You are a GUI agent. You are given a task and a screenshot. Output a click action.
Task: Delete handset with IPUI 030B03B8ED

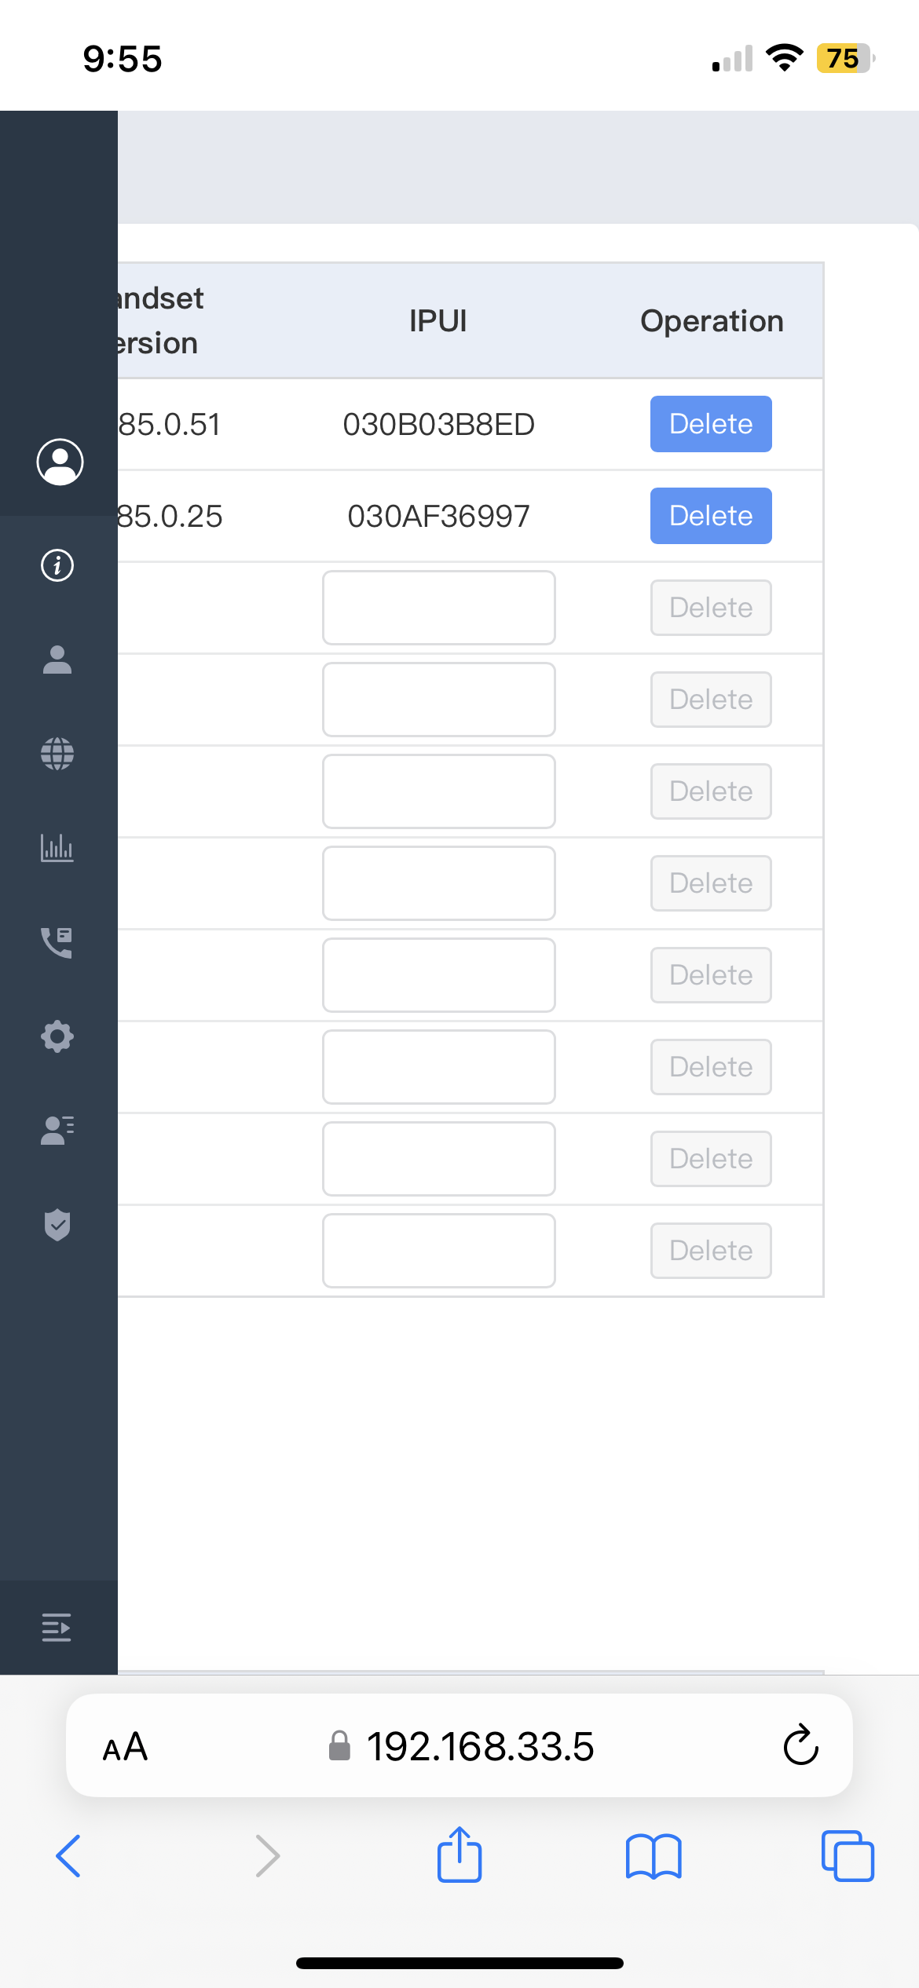[x=711, y=424]
